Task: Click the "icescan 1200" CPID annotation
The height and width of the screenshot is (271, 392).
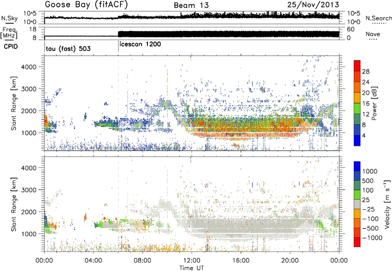Action: 140,45
